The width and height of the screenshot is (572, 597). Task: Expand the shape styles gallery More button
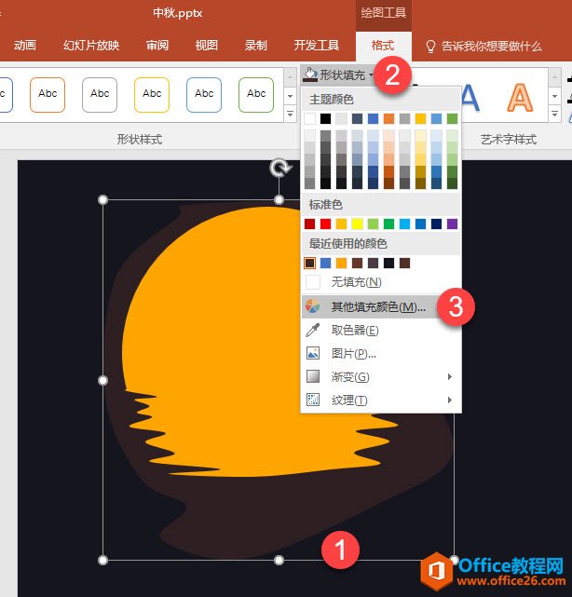pyautogui.click(x=288, y=114)
